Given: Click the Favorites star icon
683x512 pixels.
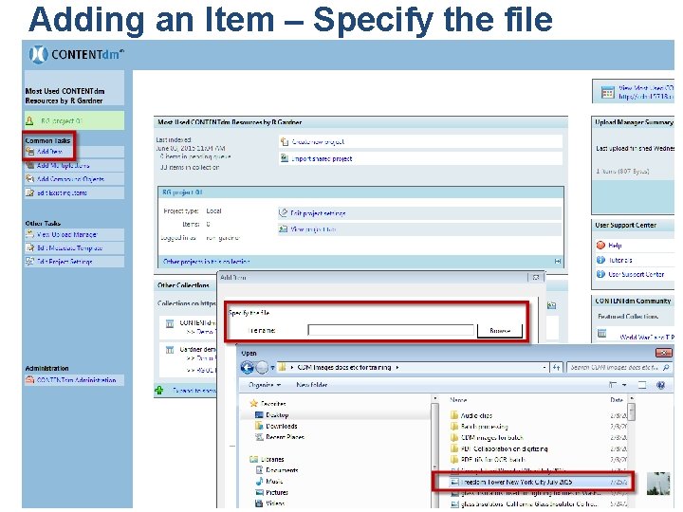Looking at the screenshot, I should click(254, 403).
